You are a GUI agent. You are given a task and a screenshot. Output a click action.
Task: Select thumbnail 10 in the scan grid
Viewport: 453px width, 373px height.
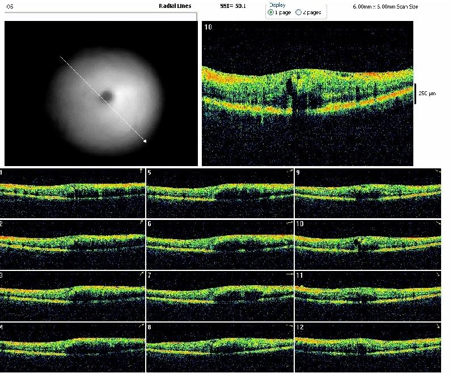coord(367,245)
